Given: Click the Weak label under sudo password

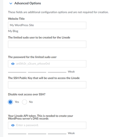Looking at the screenshot, I should 71,72.
